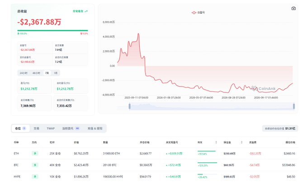This screenshot has height=187, width=307.
Task: Toggle the red circle chart legend marker
Action: click(x=194, y=13)
